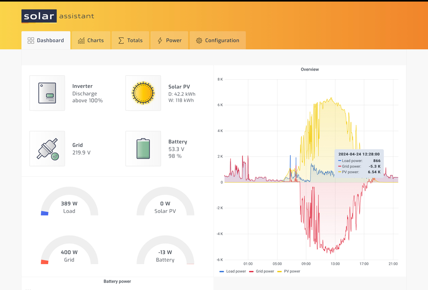Click the sigma icon on Totals tab
The image size is (428, 290).
click(121, 40)
